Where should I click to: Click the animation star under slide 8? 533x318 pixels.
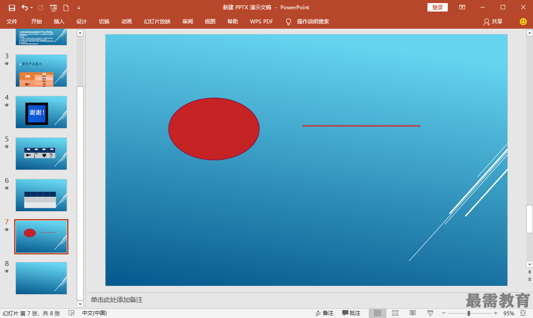[7, 271]
